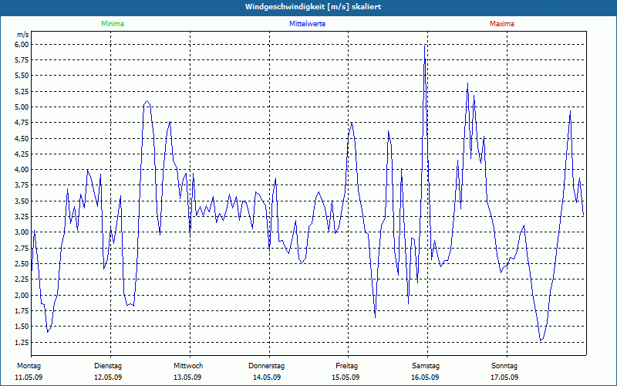Click the 4,25 y-axis value
This screenshot has width=617, height=386.
point(22,154)
